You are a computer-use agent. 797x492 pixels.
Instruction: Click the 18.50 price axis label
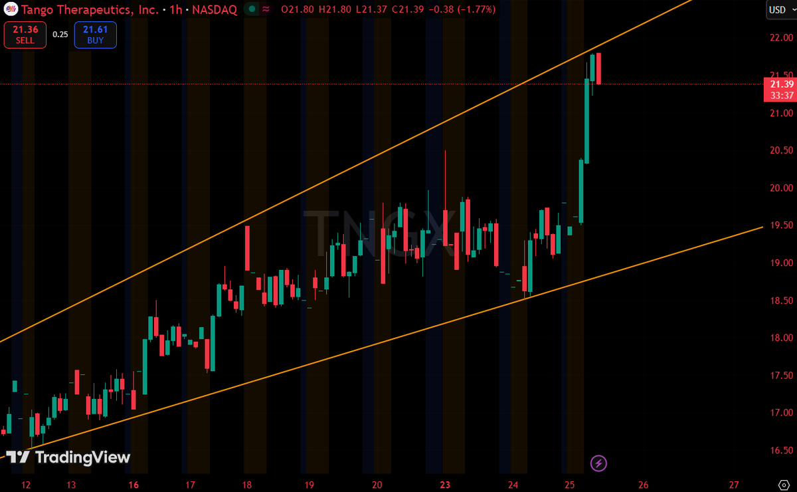coord(782,301)
